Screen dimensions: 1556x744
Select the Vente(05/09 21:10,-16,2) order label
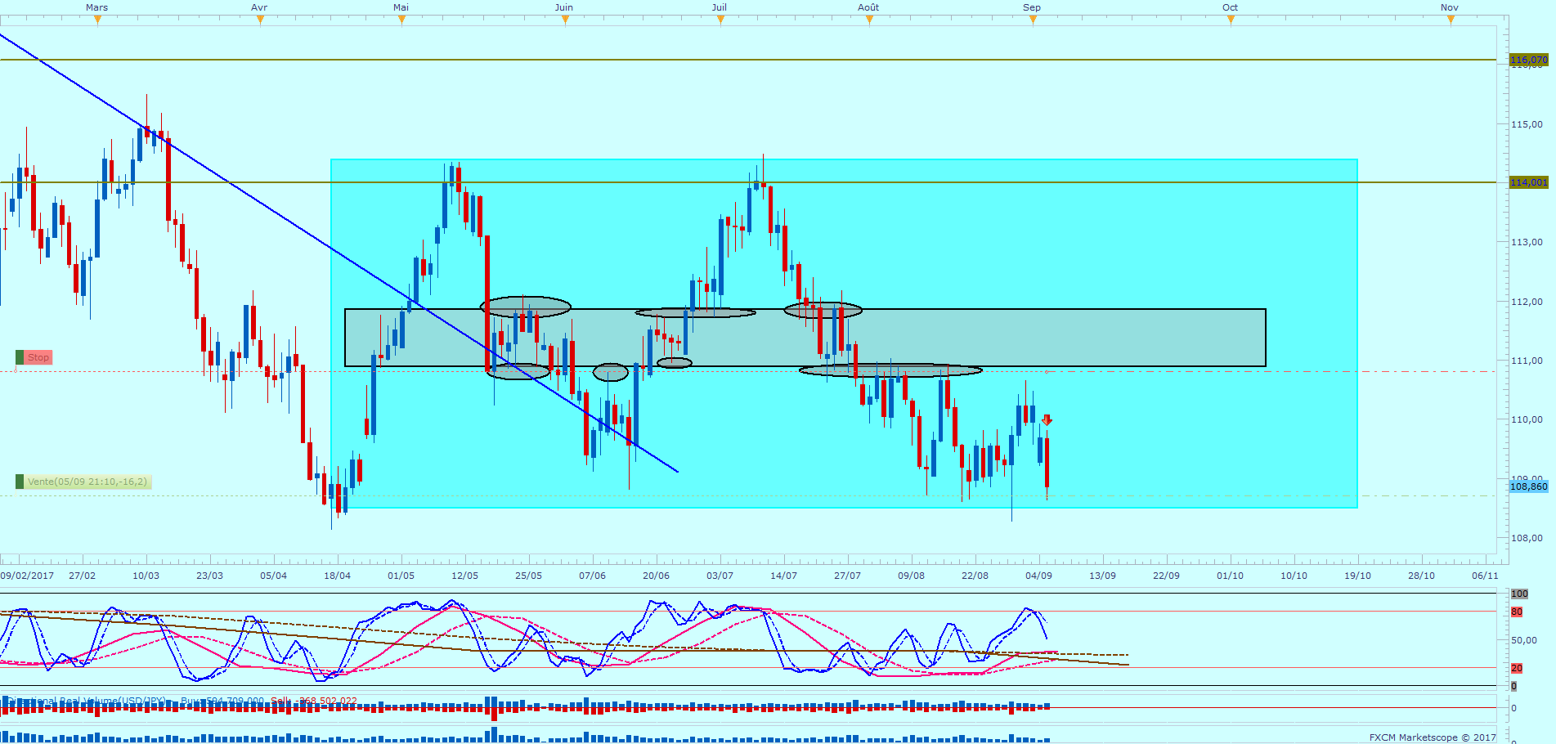click(87, 482)
